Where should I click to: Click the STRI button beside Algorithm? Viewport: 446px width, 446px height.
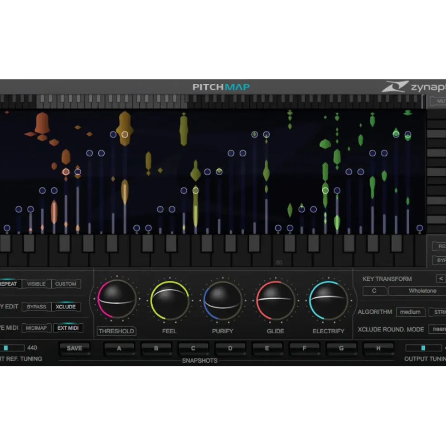tap(438, 312)
